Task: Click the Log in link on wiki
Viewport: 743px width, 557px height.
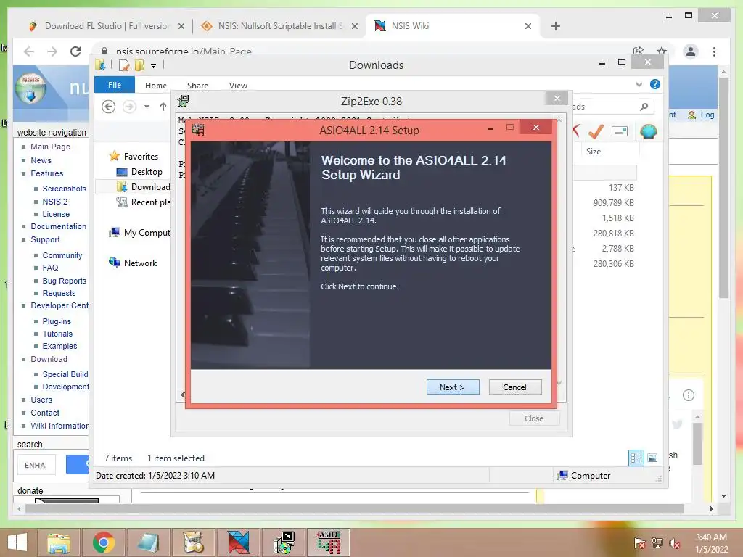Action: [x=707, y=115]
